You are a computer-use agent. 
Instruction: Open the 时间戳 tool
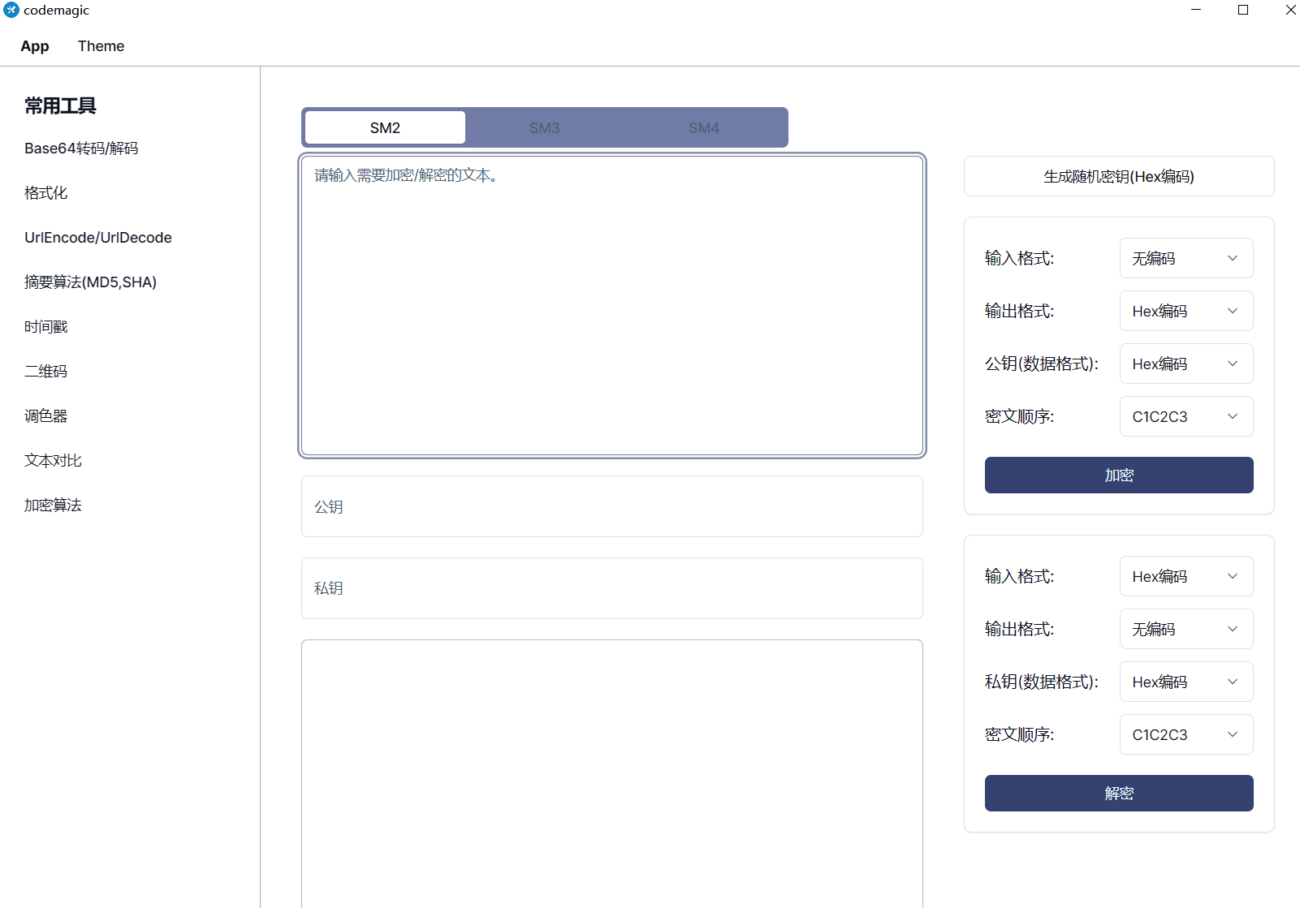(45, 326)
